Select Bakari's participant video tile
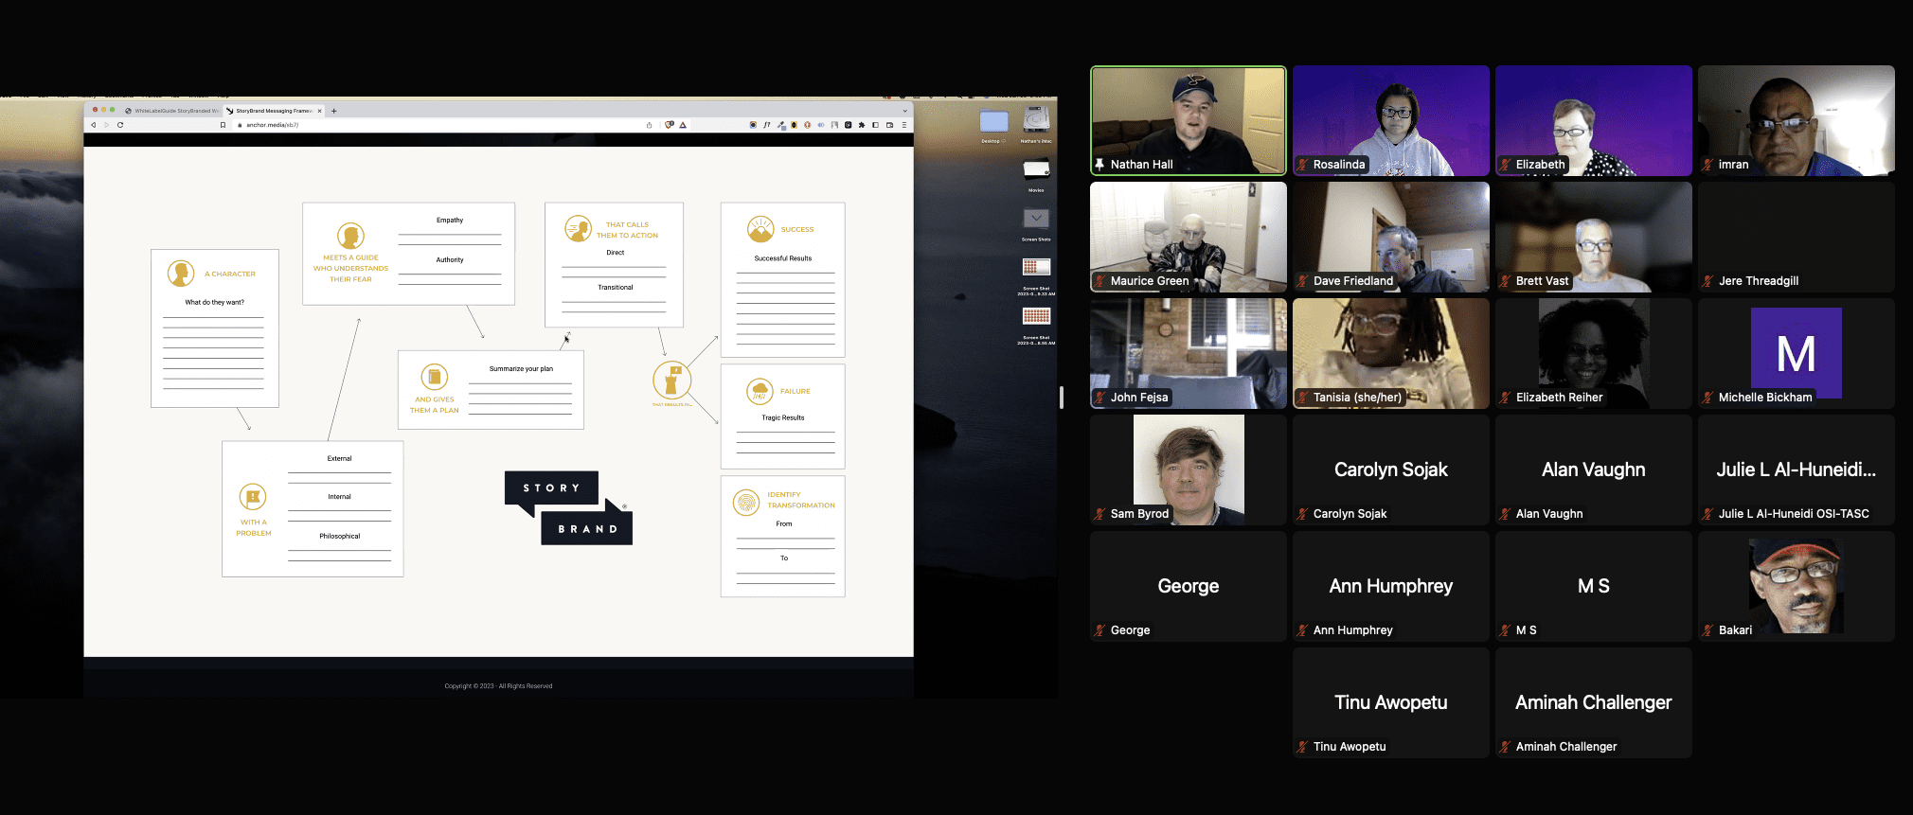Viewport: 1913px width, 815px height. point(1796,586)
